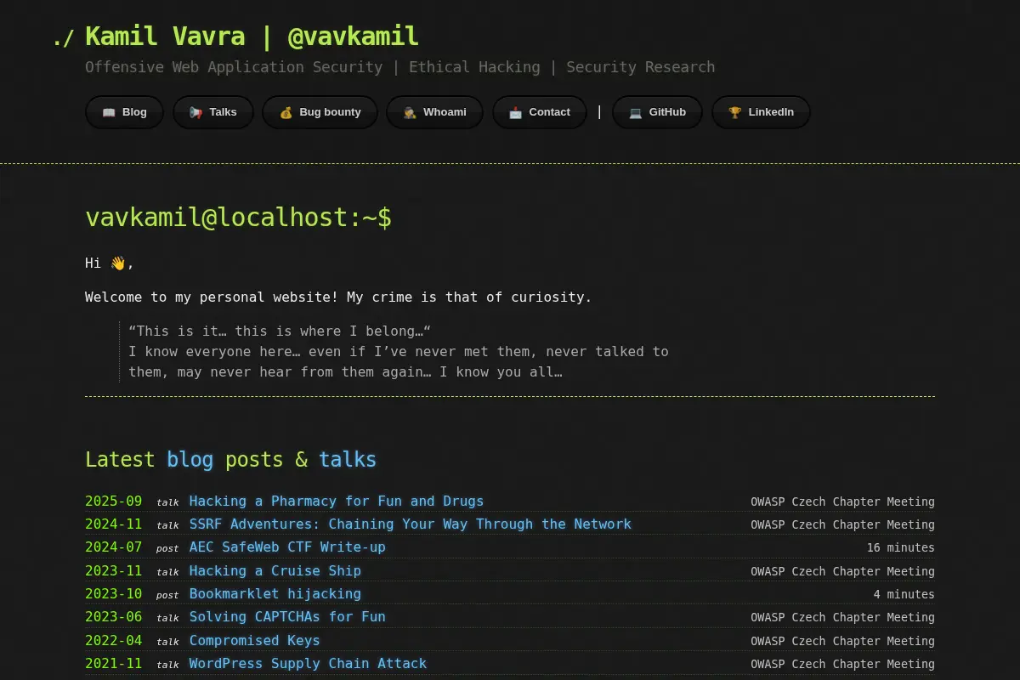
Task: Click the date 2023-10
Action: 114,594
